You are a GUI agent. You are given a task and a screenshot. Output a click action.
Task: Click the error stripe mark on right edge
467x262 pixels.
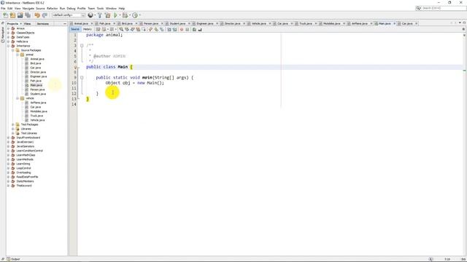coord(464,70)
